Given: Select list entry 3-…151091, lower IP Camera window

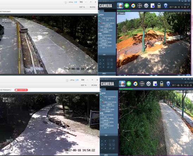Looking at the screenshot, I should [107, 122].
